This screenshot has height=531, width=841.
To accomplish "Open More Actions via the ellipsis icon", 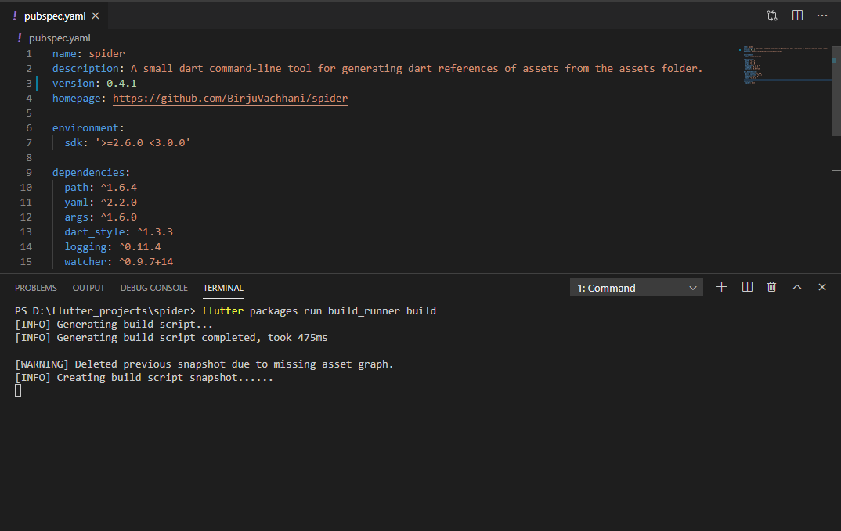I will (822, 15).
